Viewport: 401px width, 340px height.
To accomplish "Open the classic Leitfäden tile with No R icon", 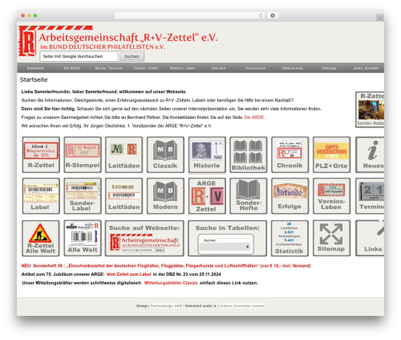I will click(x=124, y=154).
